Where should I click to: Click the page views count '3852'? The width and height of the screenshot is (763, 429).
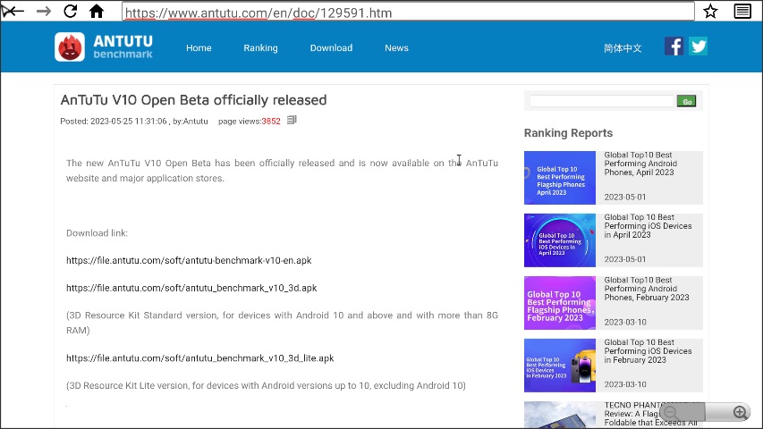coord(271,122)
